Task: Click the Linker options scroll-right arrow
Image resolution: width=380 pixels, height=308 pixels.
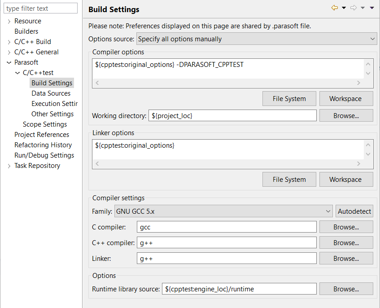Action: click(x=358, y=164)
